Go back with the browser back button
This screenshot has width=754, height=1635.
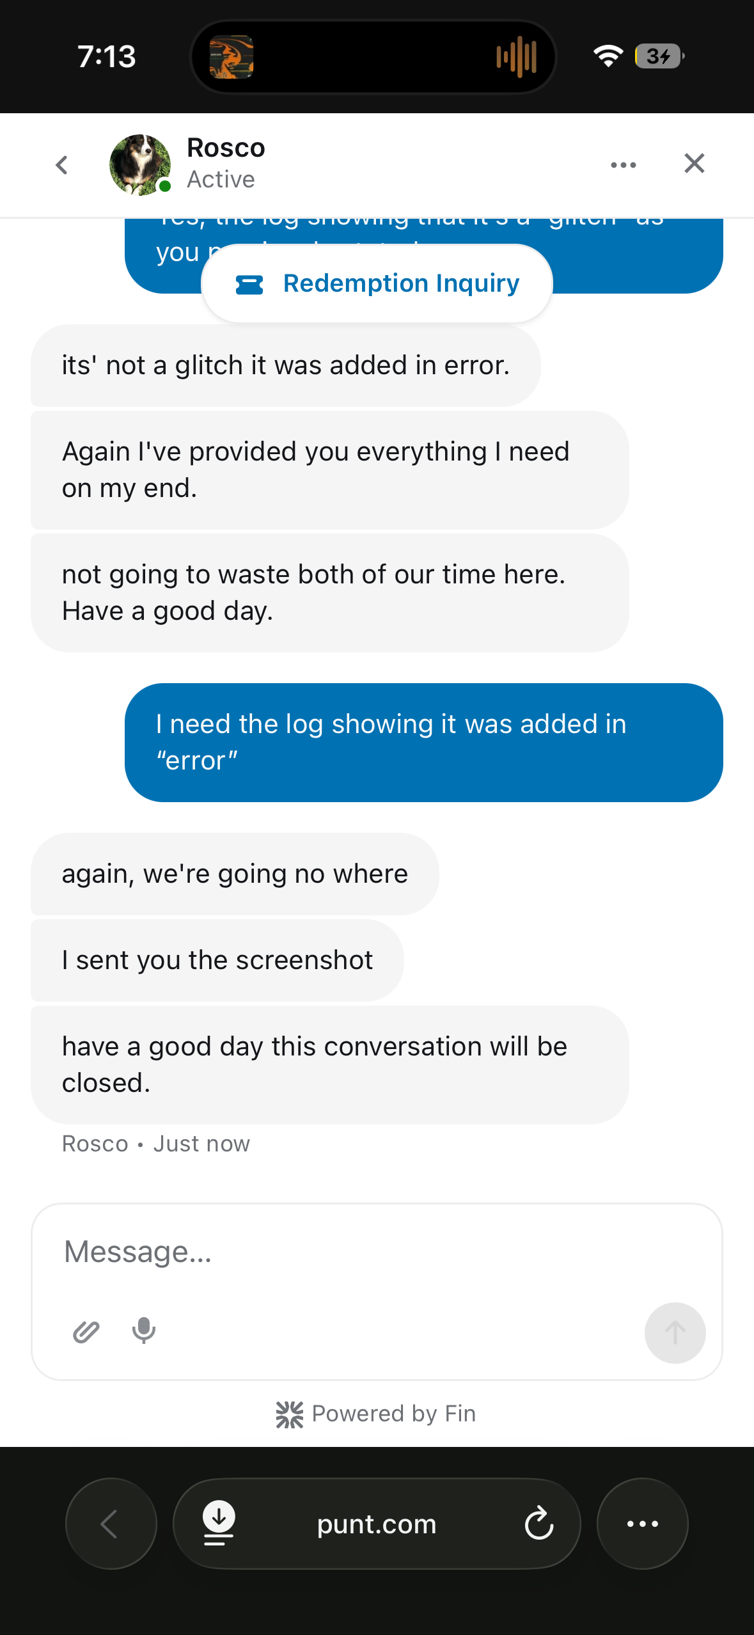coord(111,1523)
